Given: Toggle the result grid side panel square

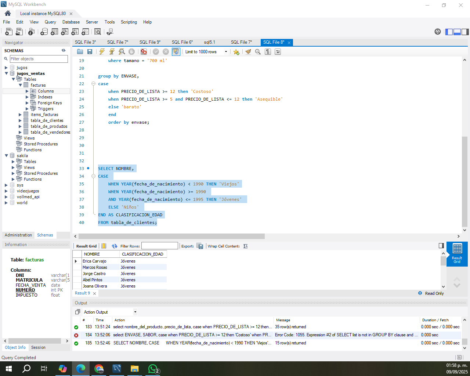Looking at the screenshot, I should coord(441,246).
